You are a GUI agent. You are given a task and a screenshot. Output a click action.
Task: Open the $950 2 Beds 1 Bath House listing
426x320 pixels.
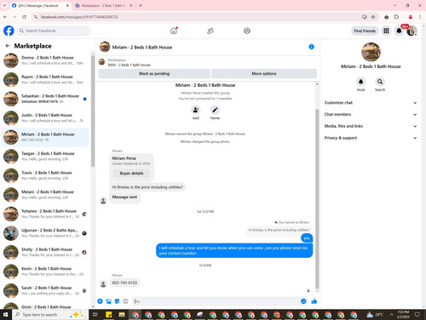pos(130,65)
